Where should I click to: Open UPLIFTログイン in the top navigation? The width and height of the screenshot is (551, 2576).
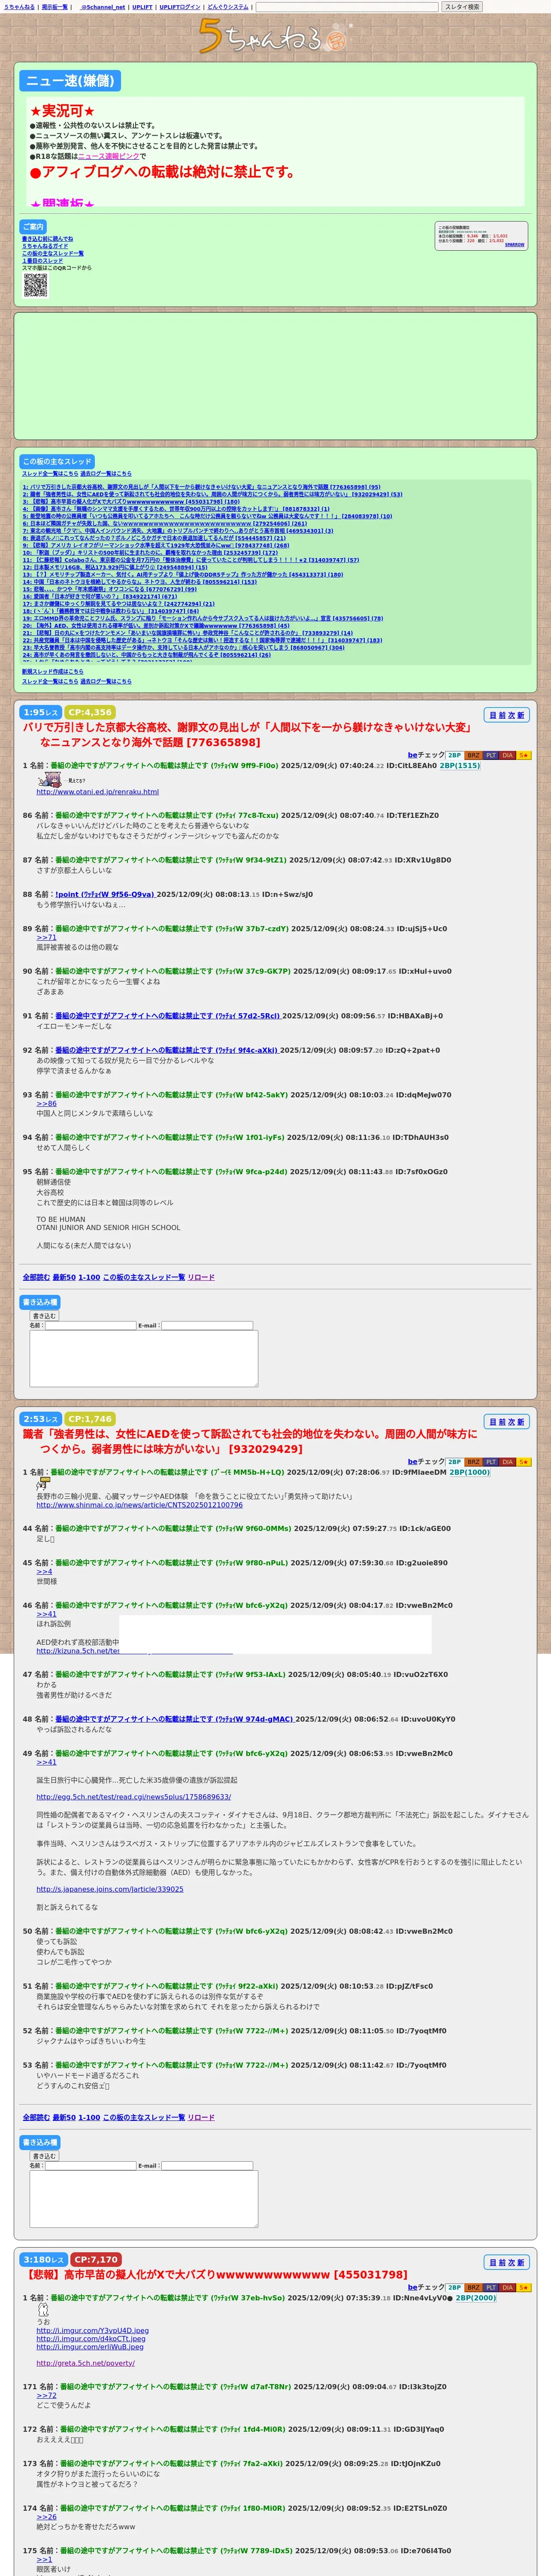180,7
